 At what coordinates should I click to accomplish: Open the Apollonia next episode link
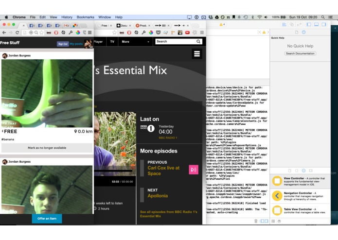158,196
